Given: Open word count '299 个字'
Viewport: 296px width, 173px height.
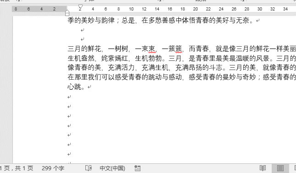Looking at the screenshot, I should [x=53, y=168].
